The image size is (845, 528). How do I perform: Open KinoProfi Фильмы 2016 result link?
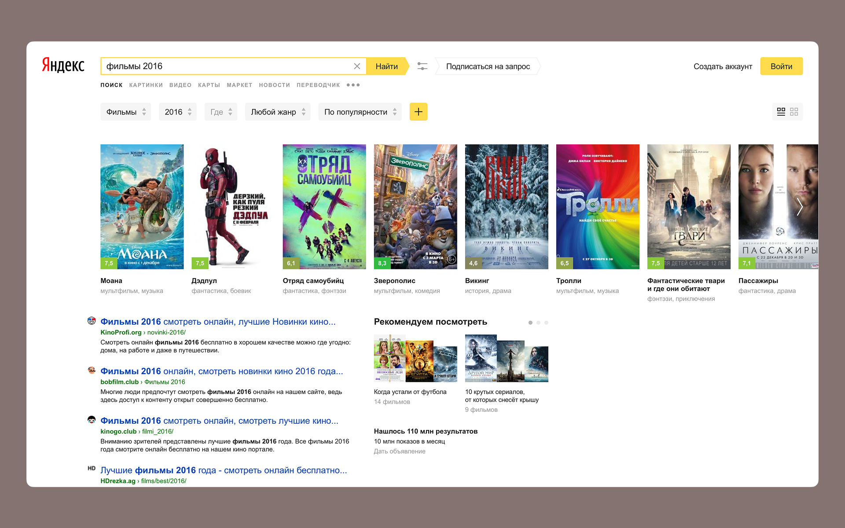(218, 322)
